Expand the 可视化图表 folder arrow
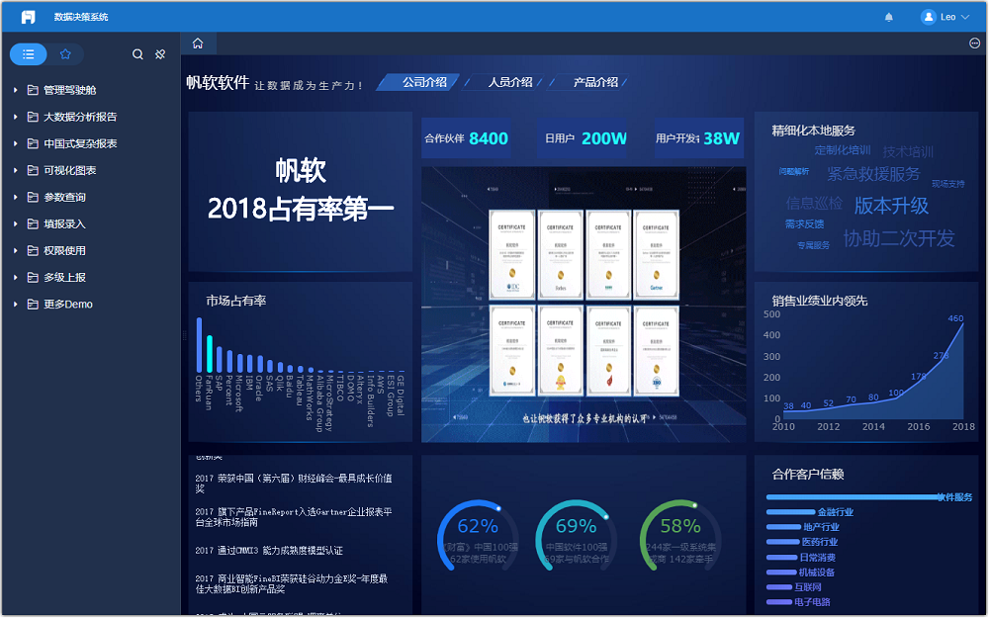The image size is (989, 618). click(15, 170)
